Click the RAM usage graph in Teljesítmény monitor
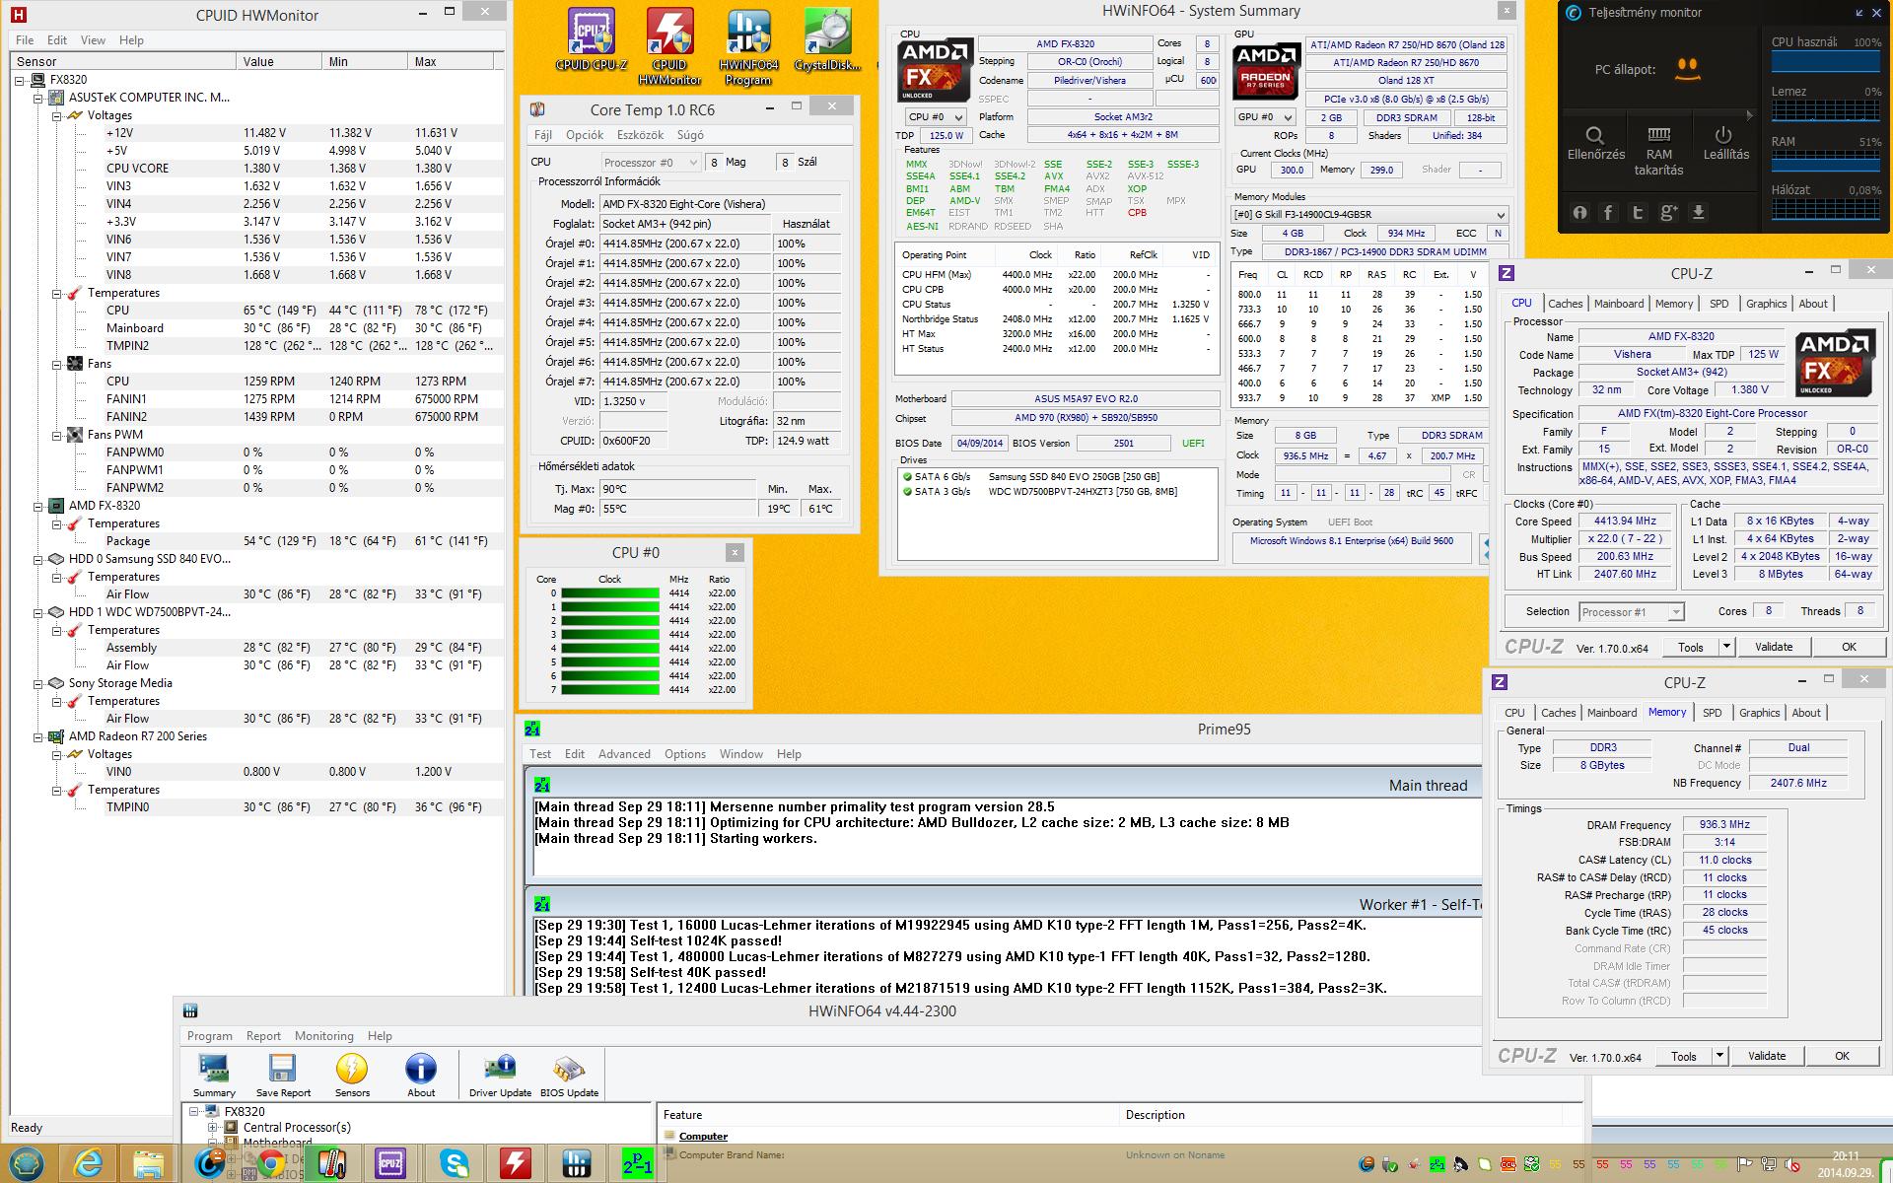The height and width of the screenshot is (1183, 1893). [1826, 161]
